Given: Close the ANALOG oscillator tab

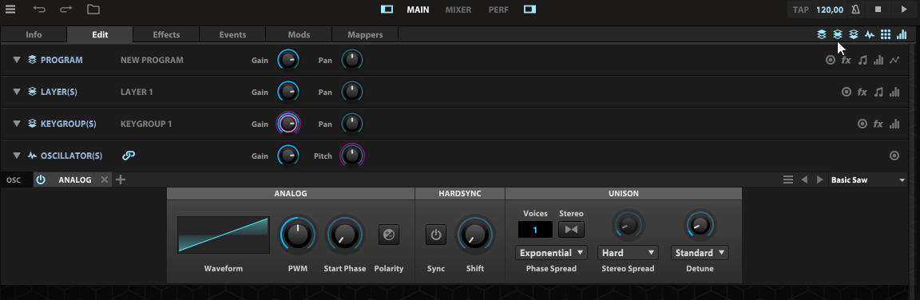Looking at the screenshot, I should 105,180.
